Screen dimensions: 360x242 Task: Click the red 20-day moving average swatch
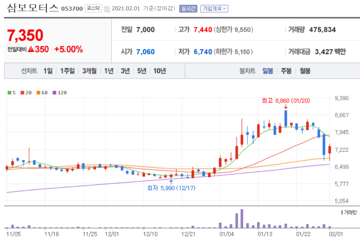22,93
